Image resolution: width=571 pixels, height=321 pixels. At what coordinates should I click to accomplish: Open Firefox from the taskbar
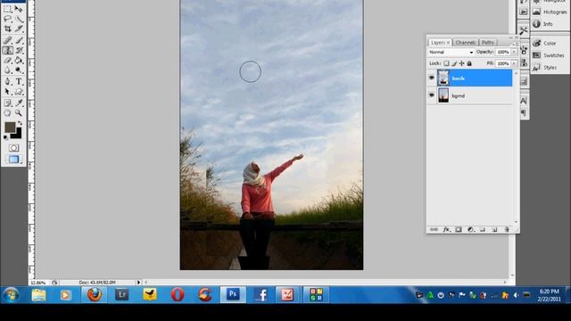(x=95, y=294)
